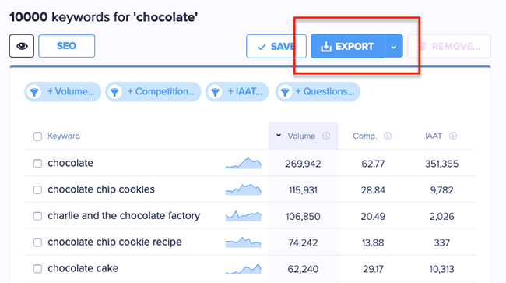Click the Export button
506x283 pixels.
click(348, 47)
